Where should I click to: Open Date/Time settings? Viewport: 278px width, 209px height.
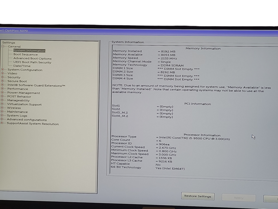pos(22,66)
